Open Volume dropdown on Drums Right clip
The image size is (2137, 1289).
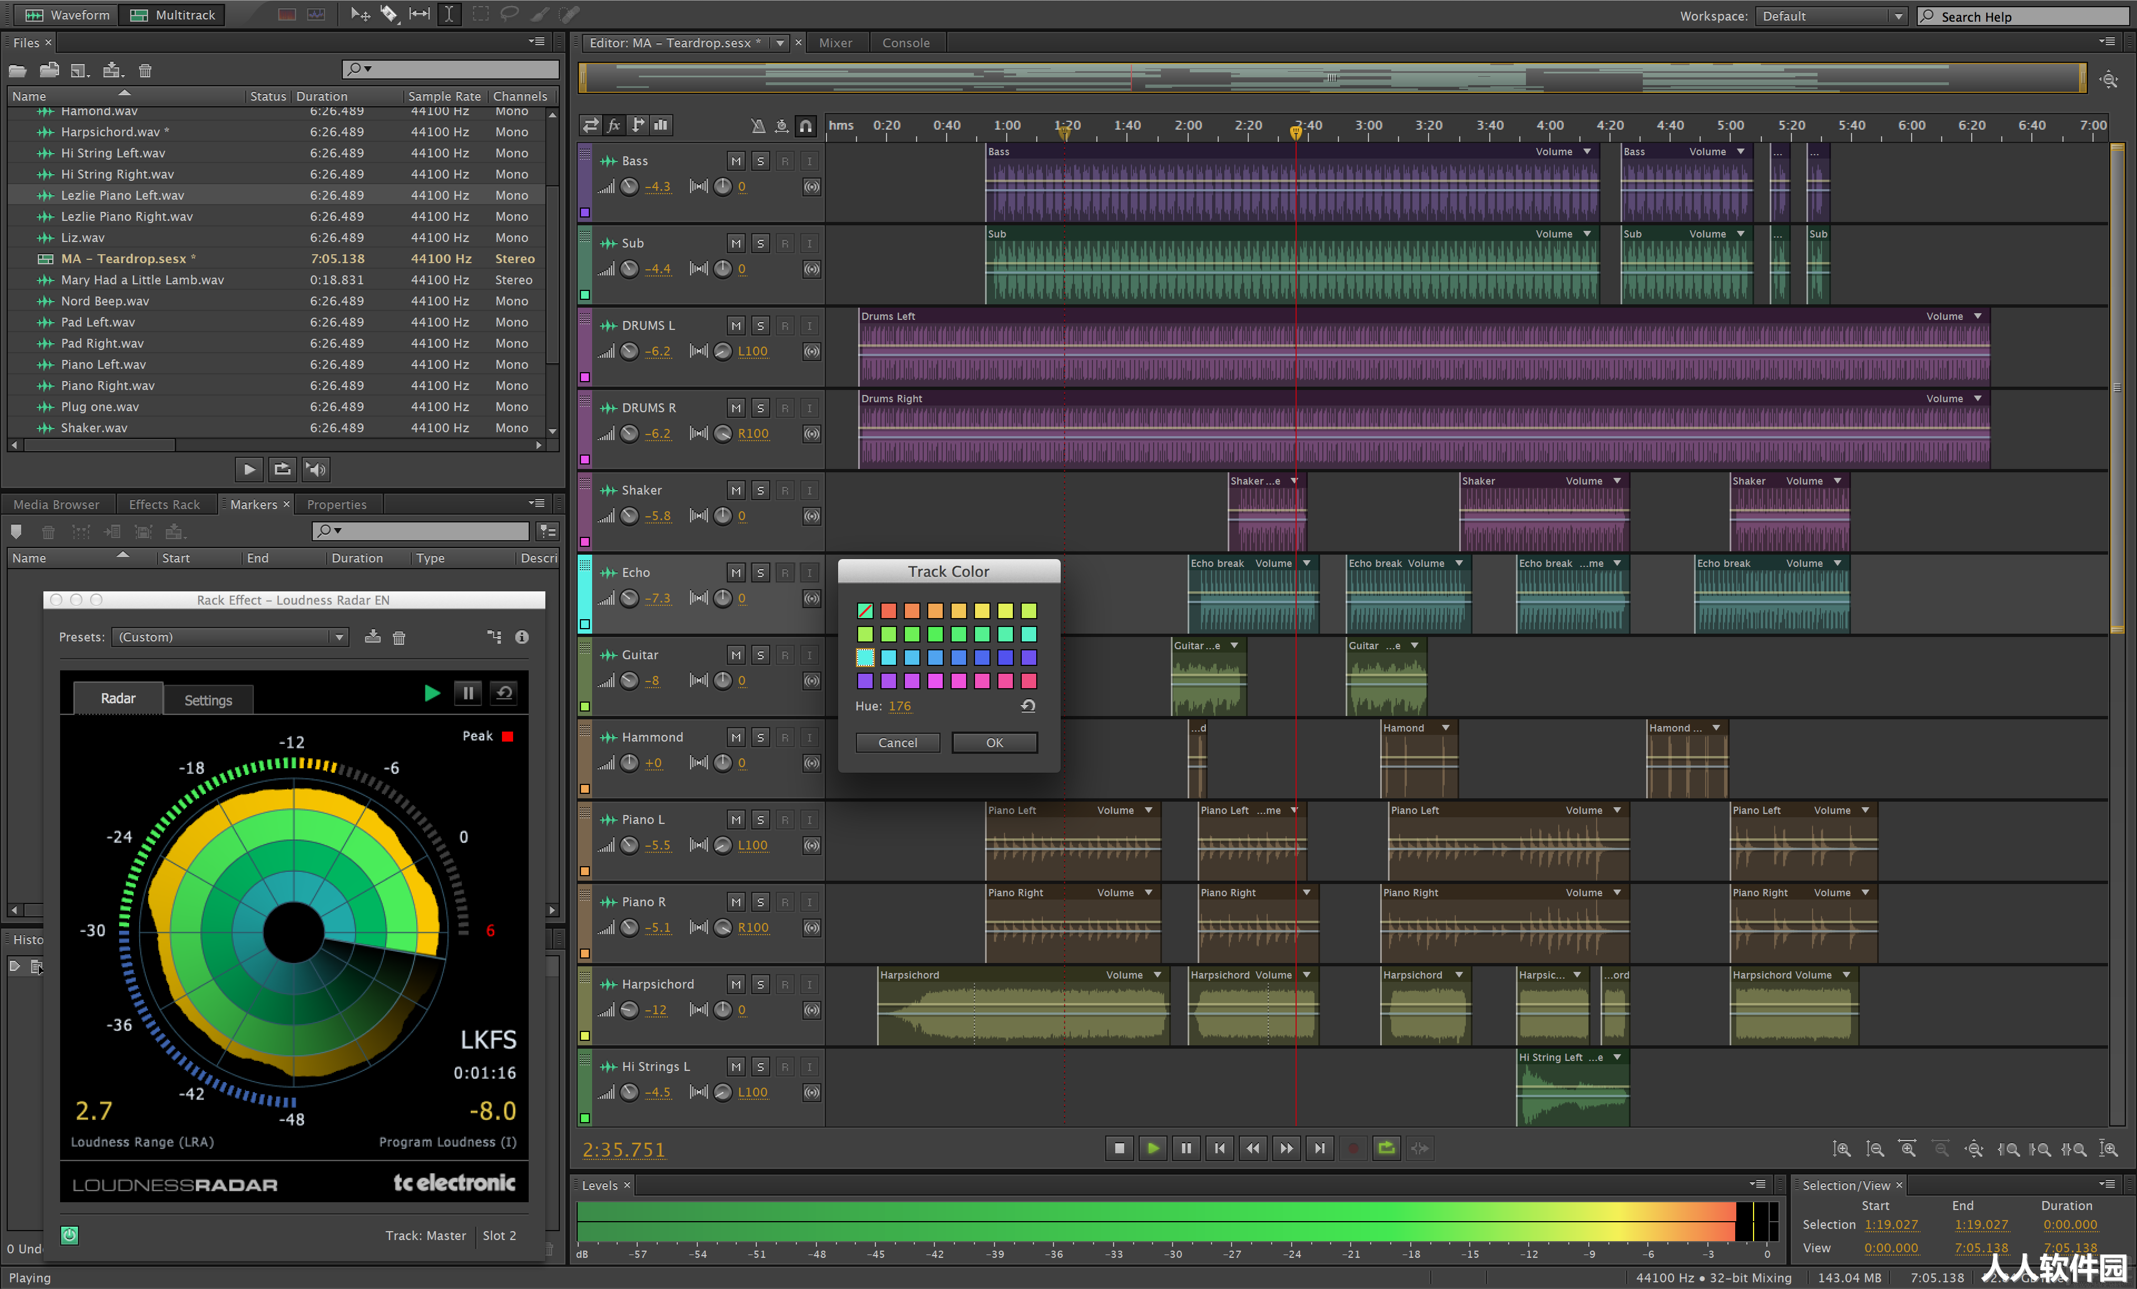[1977, 399]
